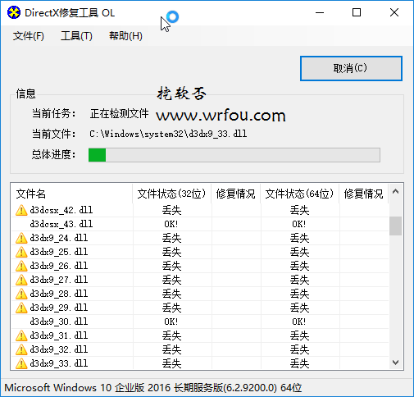
Task: Click warning icon beside d3dx9_33.dll
Action: point(21,363)
